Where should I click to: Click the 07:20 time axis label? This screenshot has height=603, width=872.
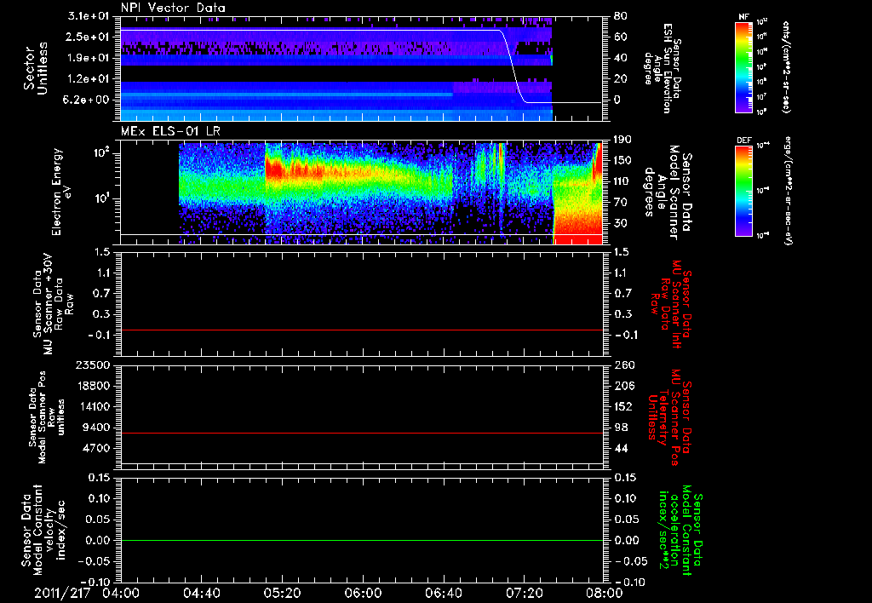click(524, 593)
